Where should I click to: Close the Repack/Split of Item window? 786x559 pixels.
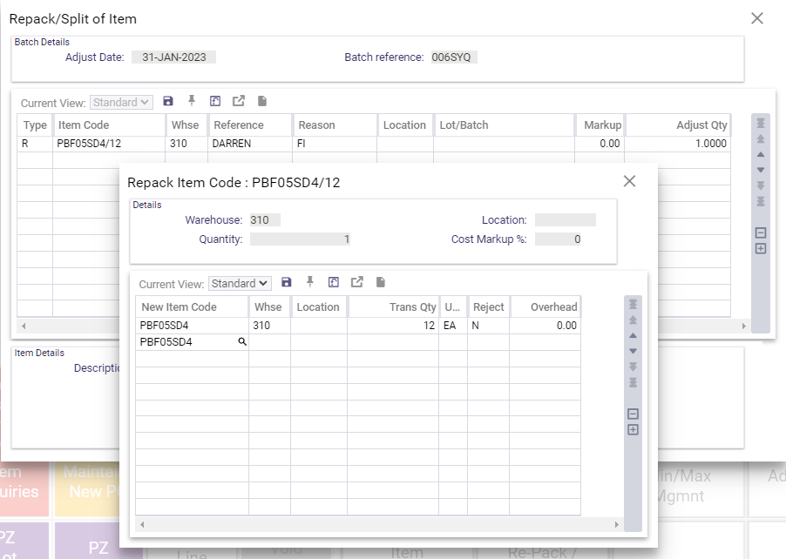pos(757,18)
